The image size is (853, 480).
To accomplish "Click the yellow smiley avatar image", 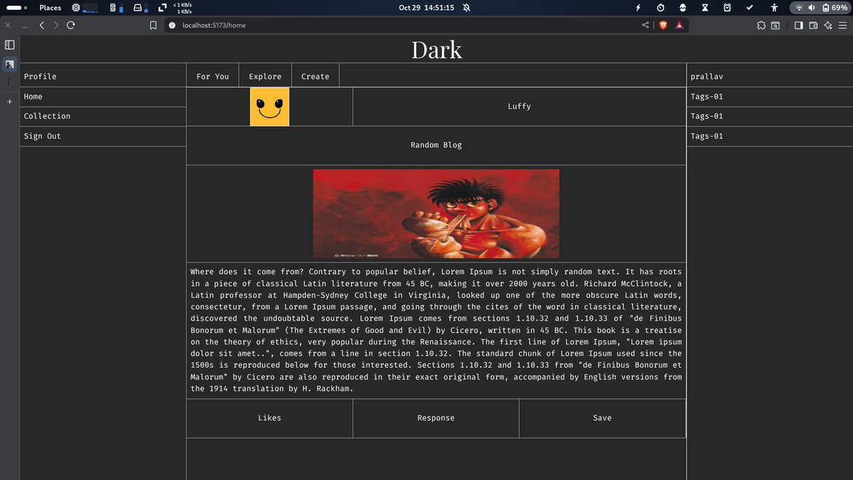I will click(x=269, y=107).
